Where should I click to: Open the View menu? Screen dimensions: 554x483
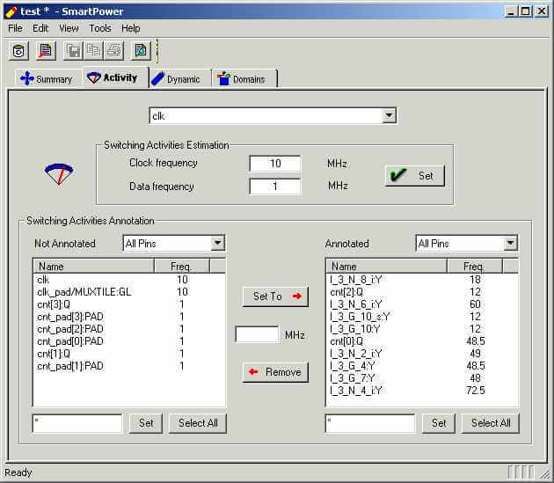[x=69, y=28]
